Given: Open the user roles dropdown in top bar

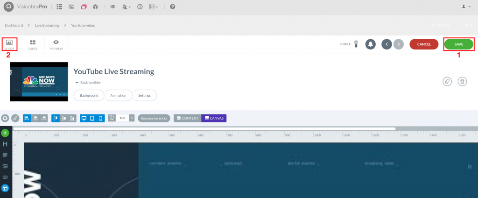Looking at the screenshot, I should point(126,7).
